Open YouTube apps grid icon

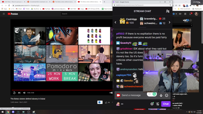pyautogui.click(x=185, y=14)
